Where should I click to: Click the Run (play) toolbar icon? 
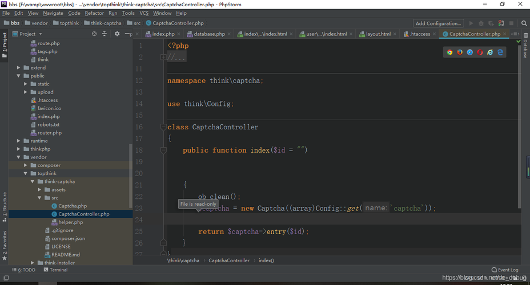471,23
